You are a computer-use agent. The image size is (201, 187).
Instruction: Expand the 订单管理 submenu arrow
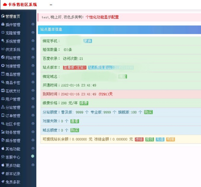(33, 115)
